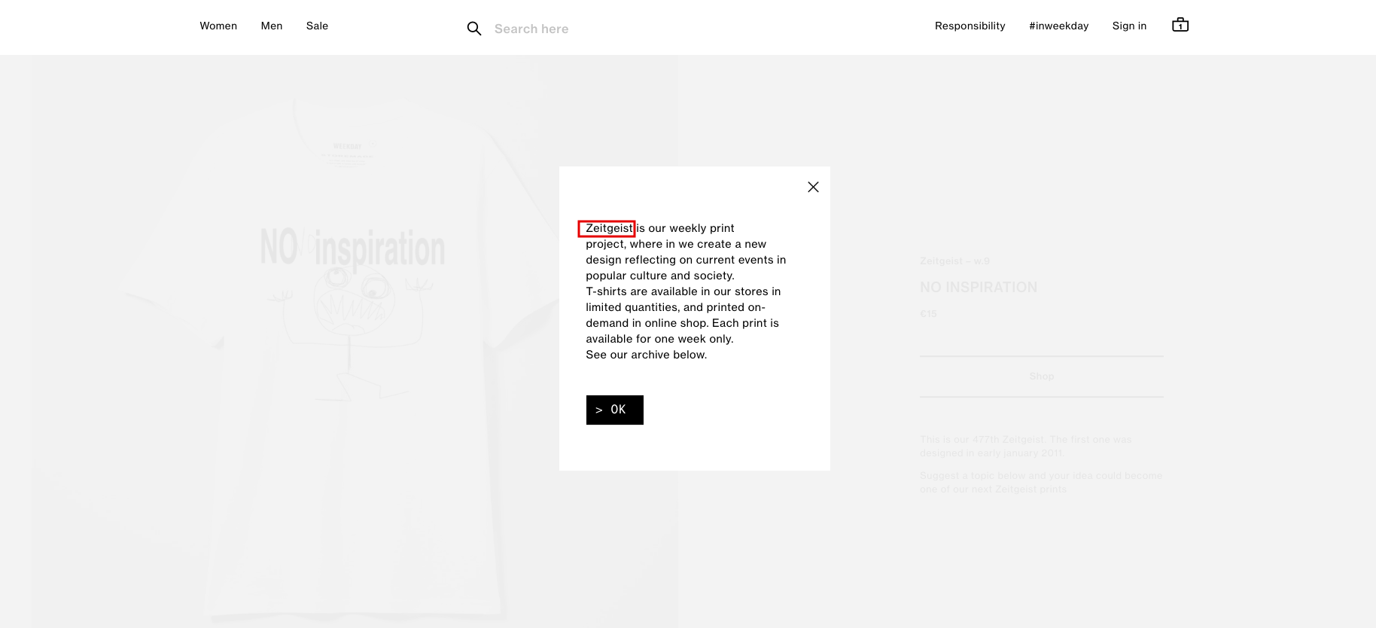Click the 'Suggest a topic below' paragraph

click(1040, 482)
